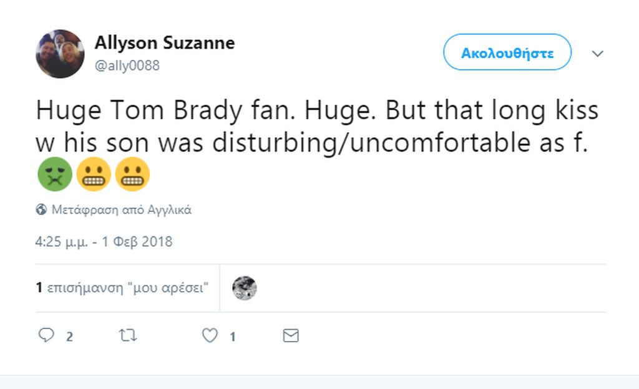This screenshot has width=639, height=389.
Task: Open the tweet timestamp 4:25 μ.μ. - 1 Φεβ 2018
Action: click(104, 242)
